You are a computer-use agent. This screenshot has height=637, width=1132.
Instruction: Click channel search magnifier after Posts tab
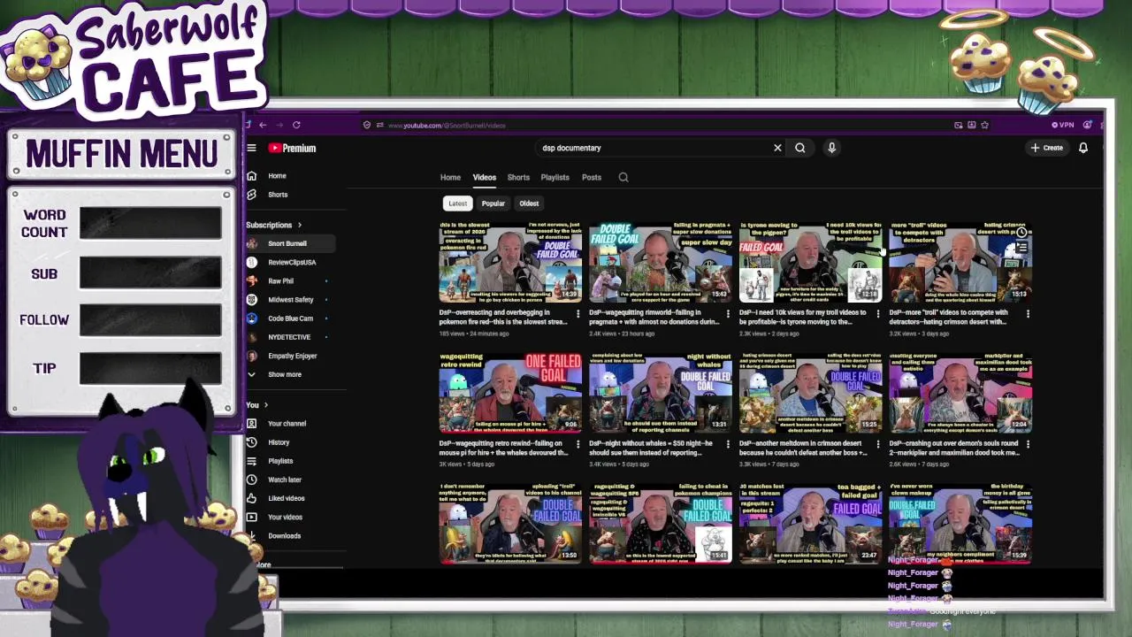(623, 177)
